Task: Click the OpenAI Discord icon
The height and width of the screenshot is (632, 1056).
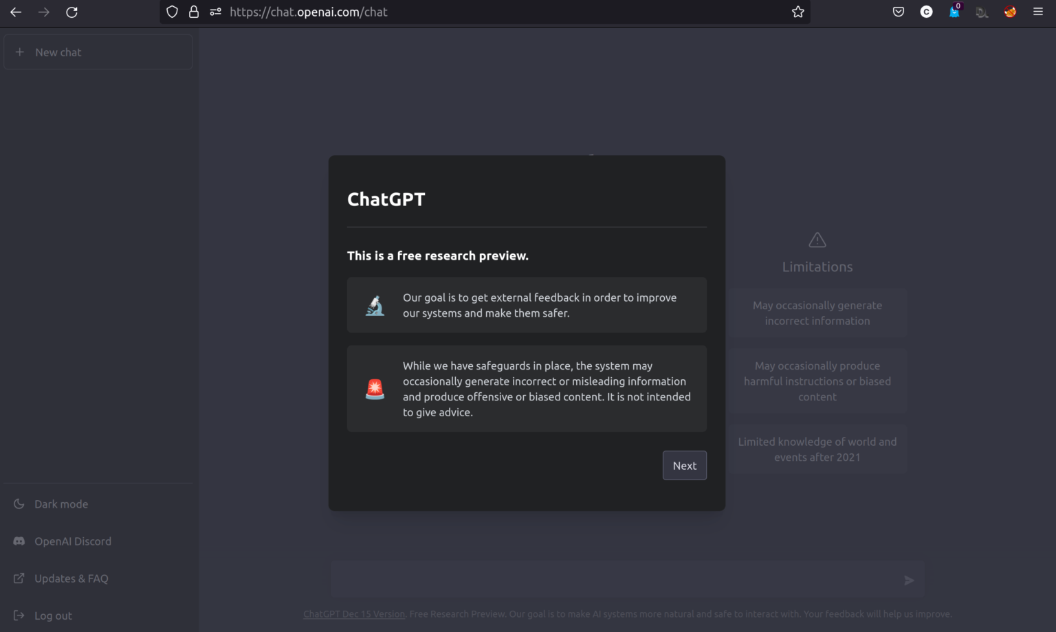Action: click(19, 541)
